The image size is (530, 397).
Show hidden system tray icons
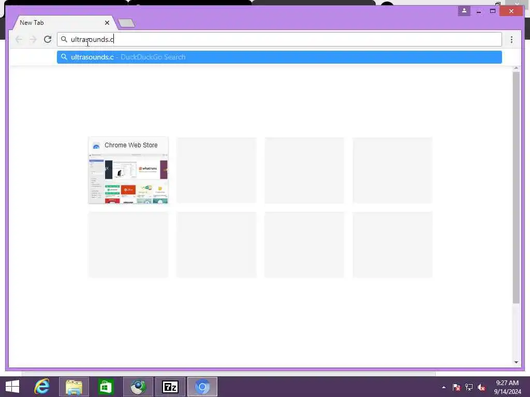click(444, 387)
